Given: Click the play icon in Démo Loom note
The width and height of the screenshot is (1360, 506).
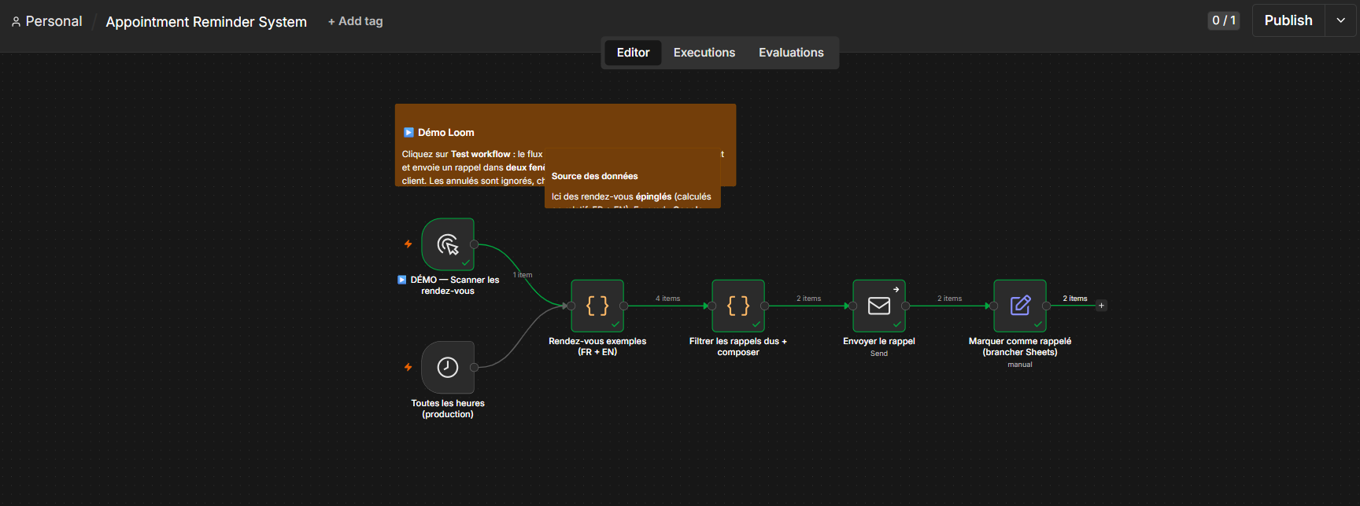Looking at the screenshot, I should 408,132.
